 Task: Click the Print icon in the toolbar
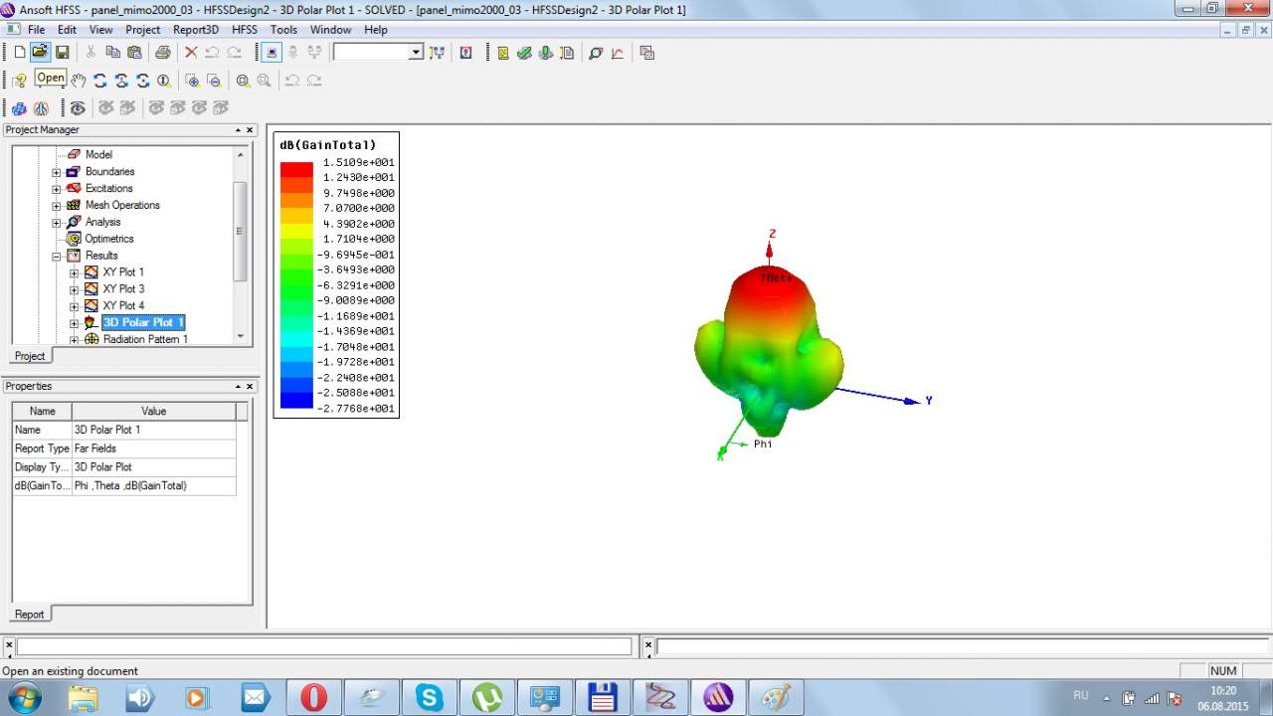[x=163, y=52]
